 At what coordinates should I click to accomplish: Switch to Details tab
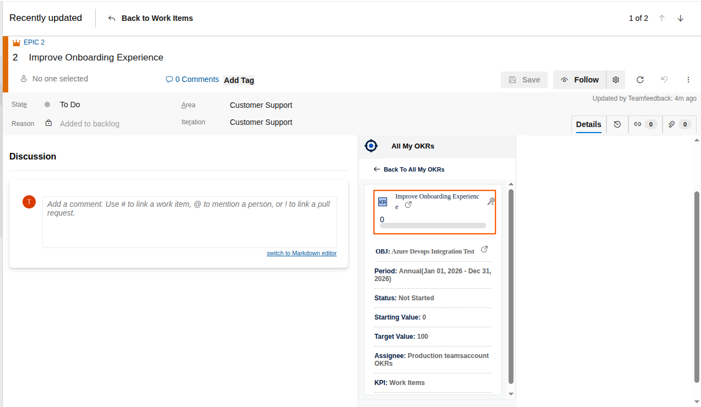pos(589,124)
